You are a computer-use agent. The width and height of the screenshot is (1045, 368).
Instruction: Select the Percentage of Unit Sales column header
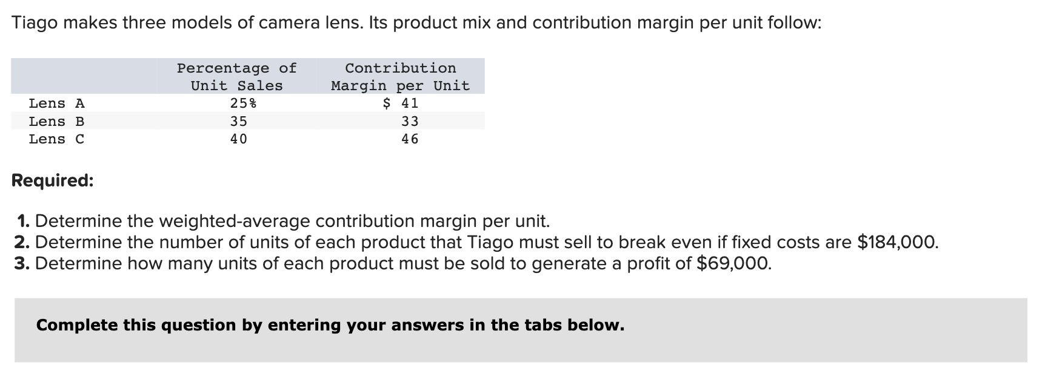click(x=237, y=77)
